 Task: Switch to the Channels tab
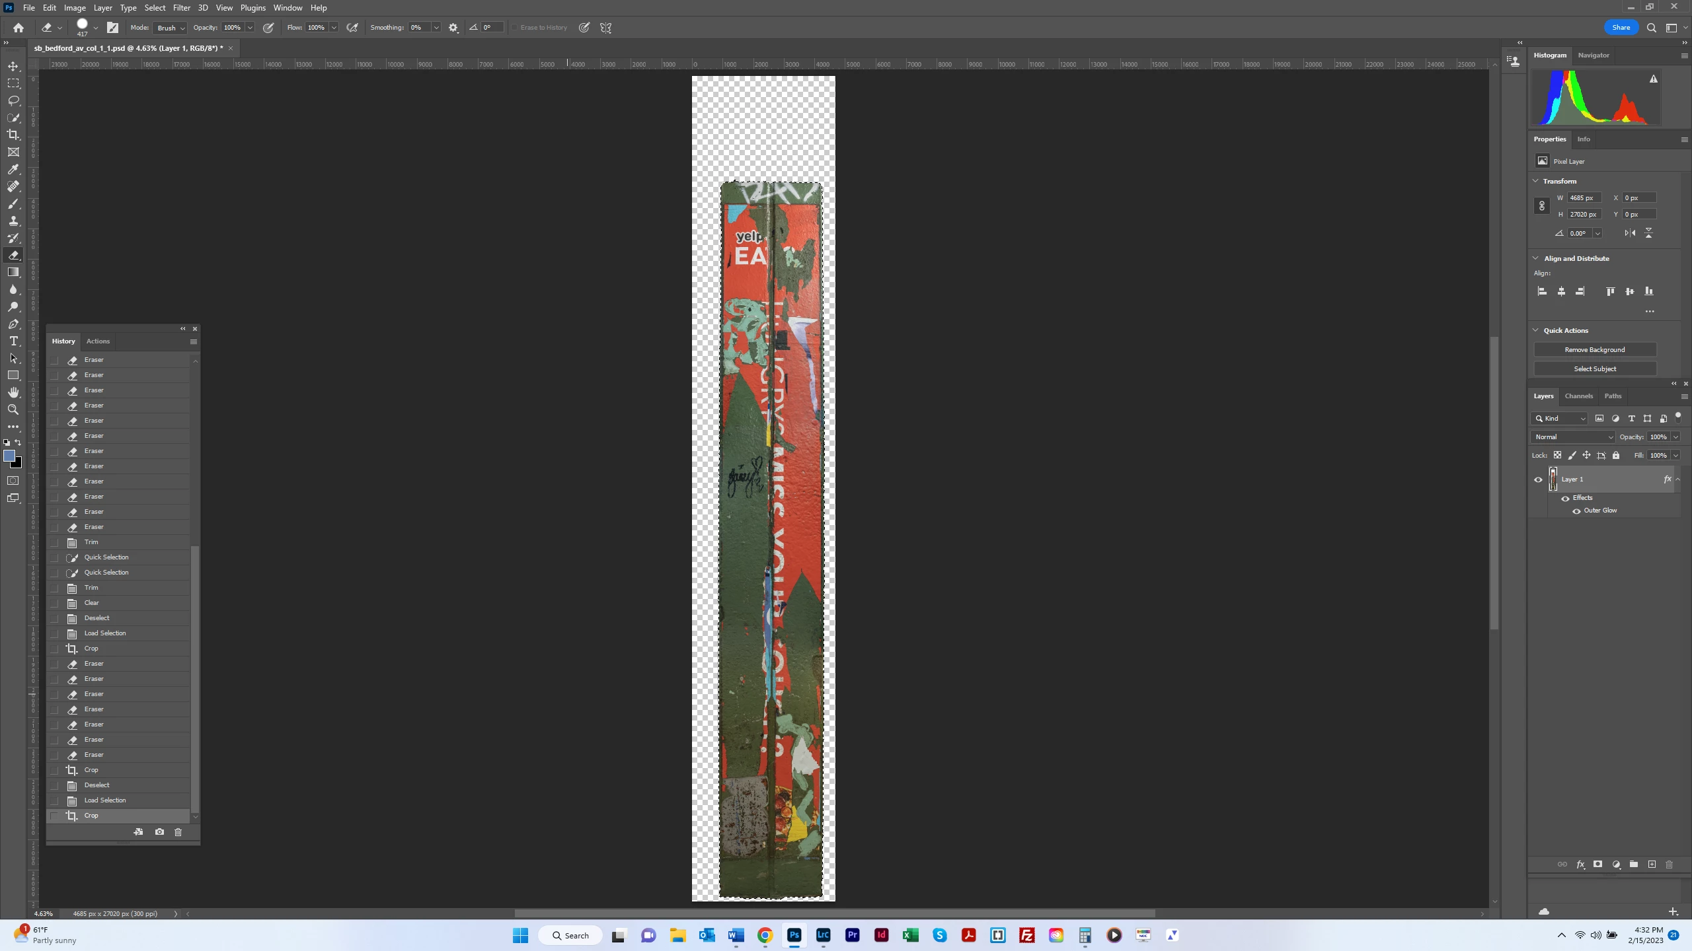click(x=1578, y=396)
